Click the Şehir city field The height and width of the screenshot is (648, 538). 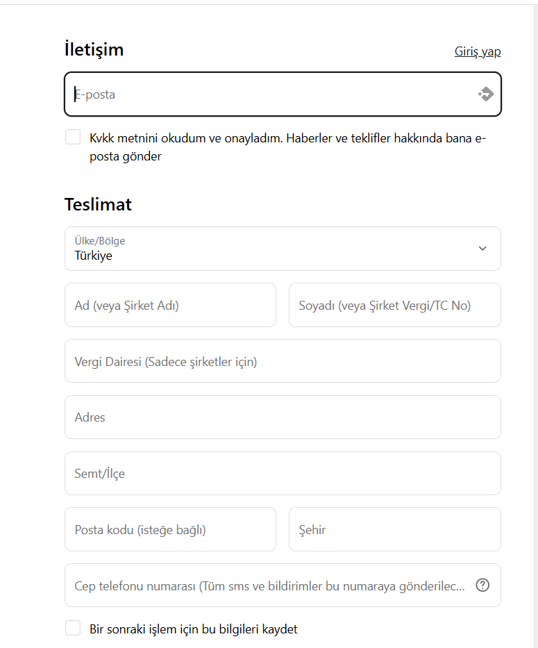point(394,530)
